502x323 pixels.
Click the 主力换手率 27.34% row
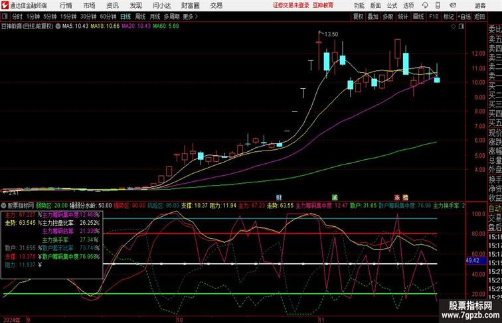click(x=70, y=239)
